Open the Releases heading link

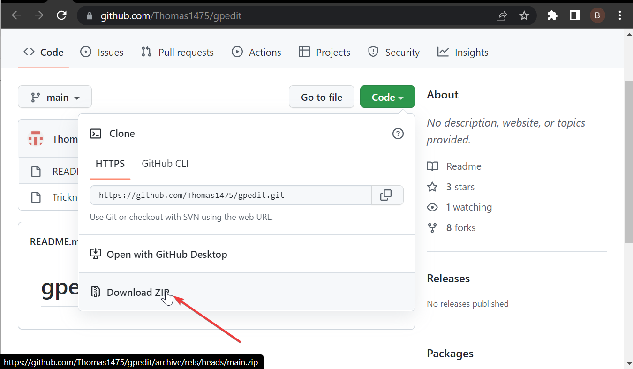(x=448, y=279)
